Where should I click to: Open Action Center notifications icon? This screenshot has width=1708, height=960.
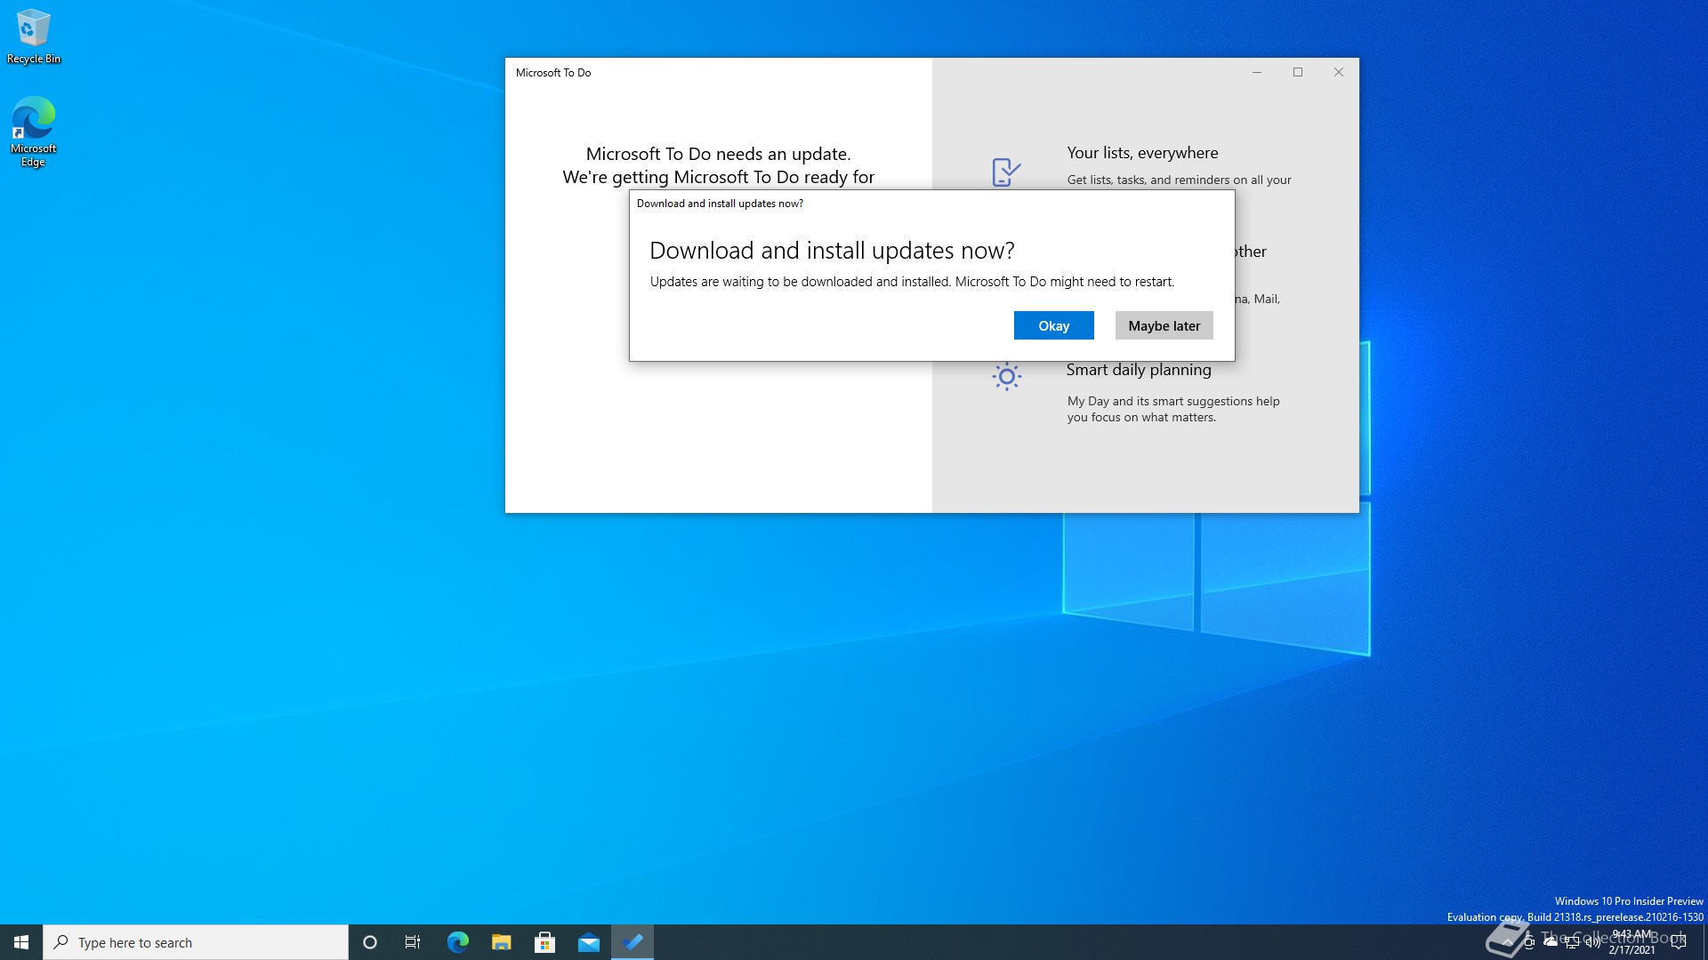(1679, 942)
